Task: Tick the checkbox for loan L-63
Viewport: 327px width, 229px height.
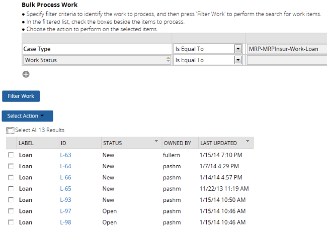Action: pos(11,155)
